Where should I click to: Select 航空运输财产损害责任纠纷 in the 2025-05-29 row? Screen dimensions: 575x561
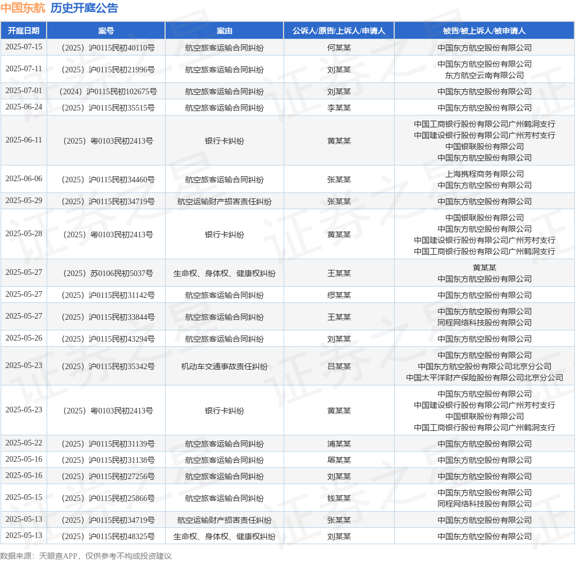pyautogui.click(x=225, y=201)
